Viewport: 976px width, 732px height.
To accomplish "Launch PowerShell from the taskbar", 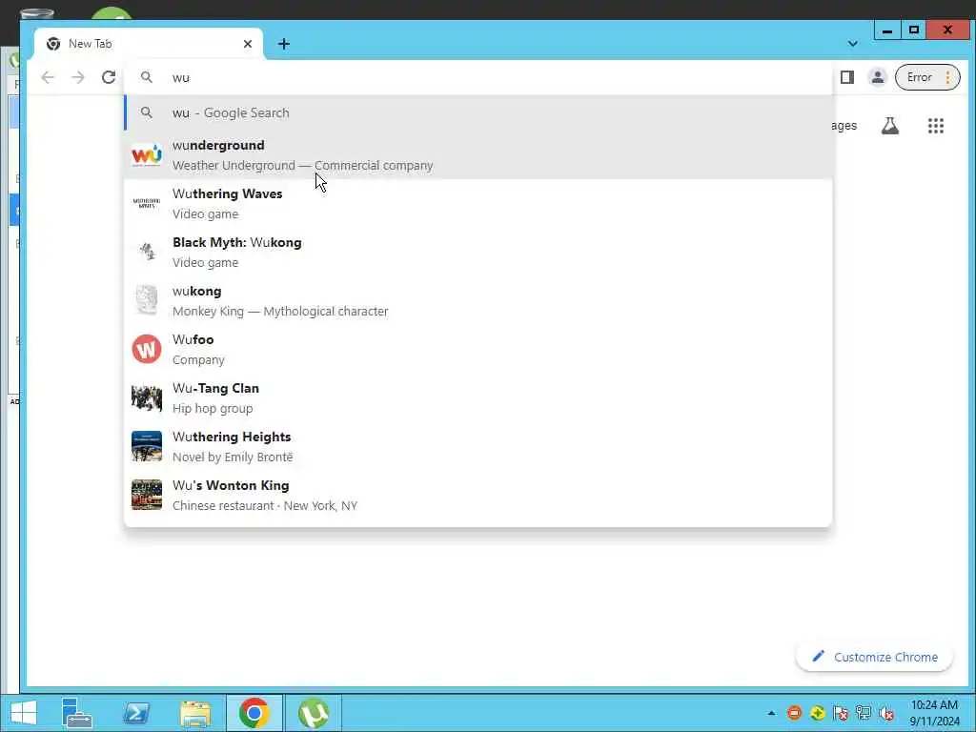I will pyautogui.click(x=135, y=713).
